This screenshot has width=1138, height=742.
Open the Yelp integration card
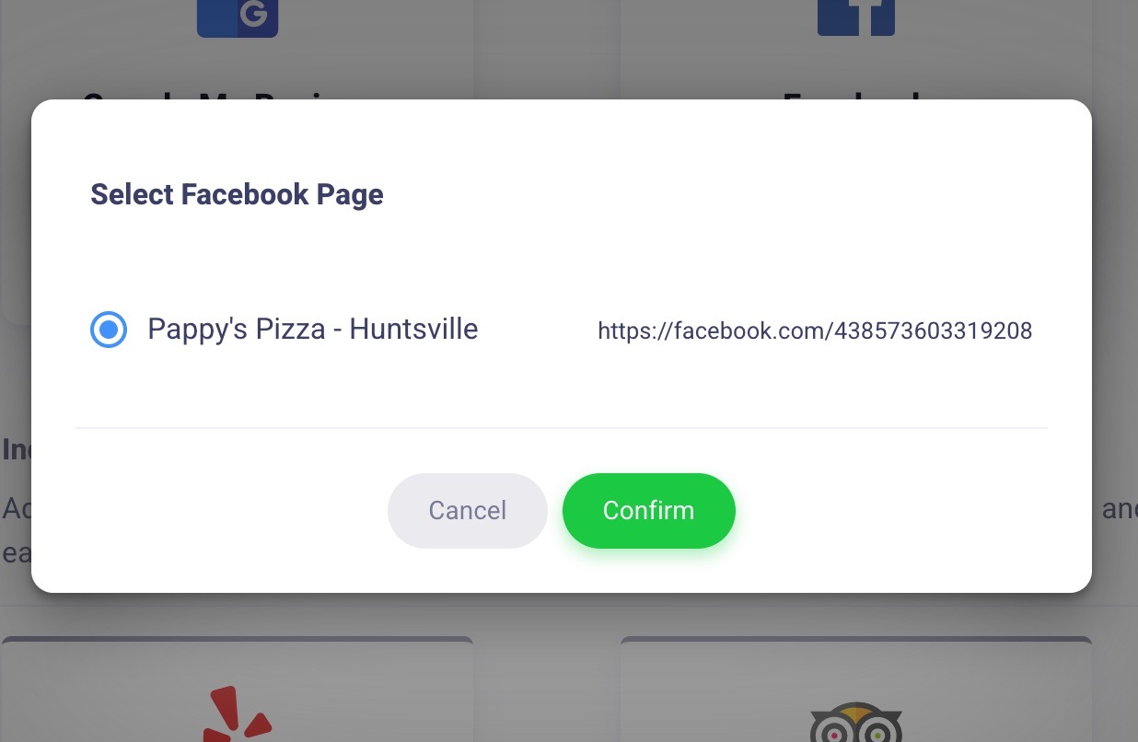(238, 689)
